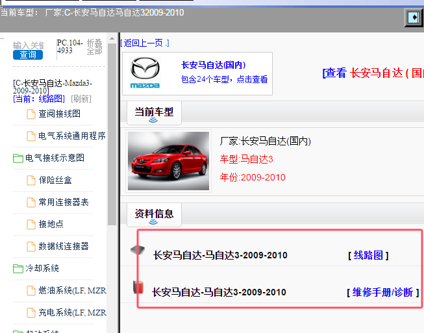Click the sidebar vertical scrollbar thumb
Viewport: 424px width, 333px height.
coord(112,134)
